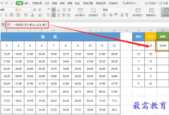
Task: Switch to the 数据 tab
Action: coord(55,3)
